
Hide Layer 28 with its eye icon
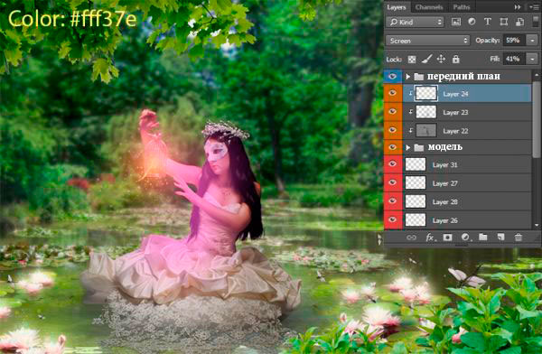[393, 201]
